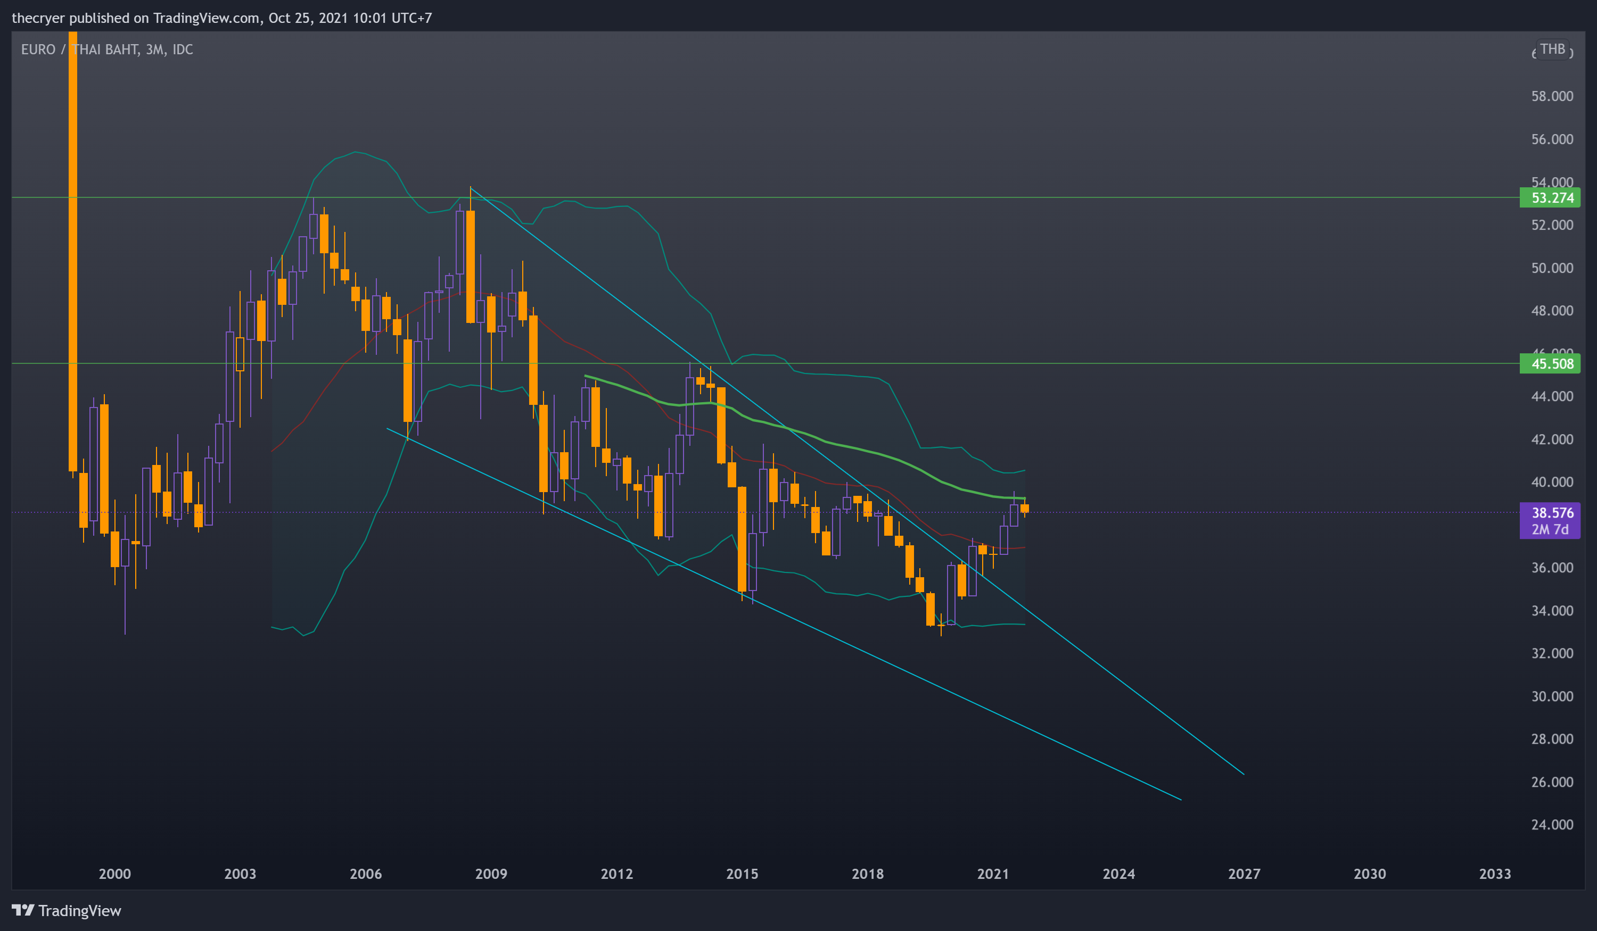Click the 2000 time axis label
The image size is (1597, 931).
[114, 874]
